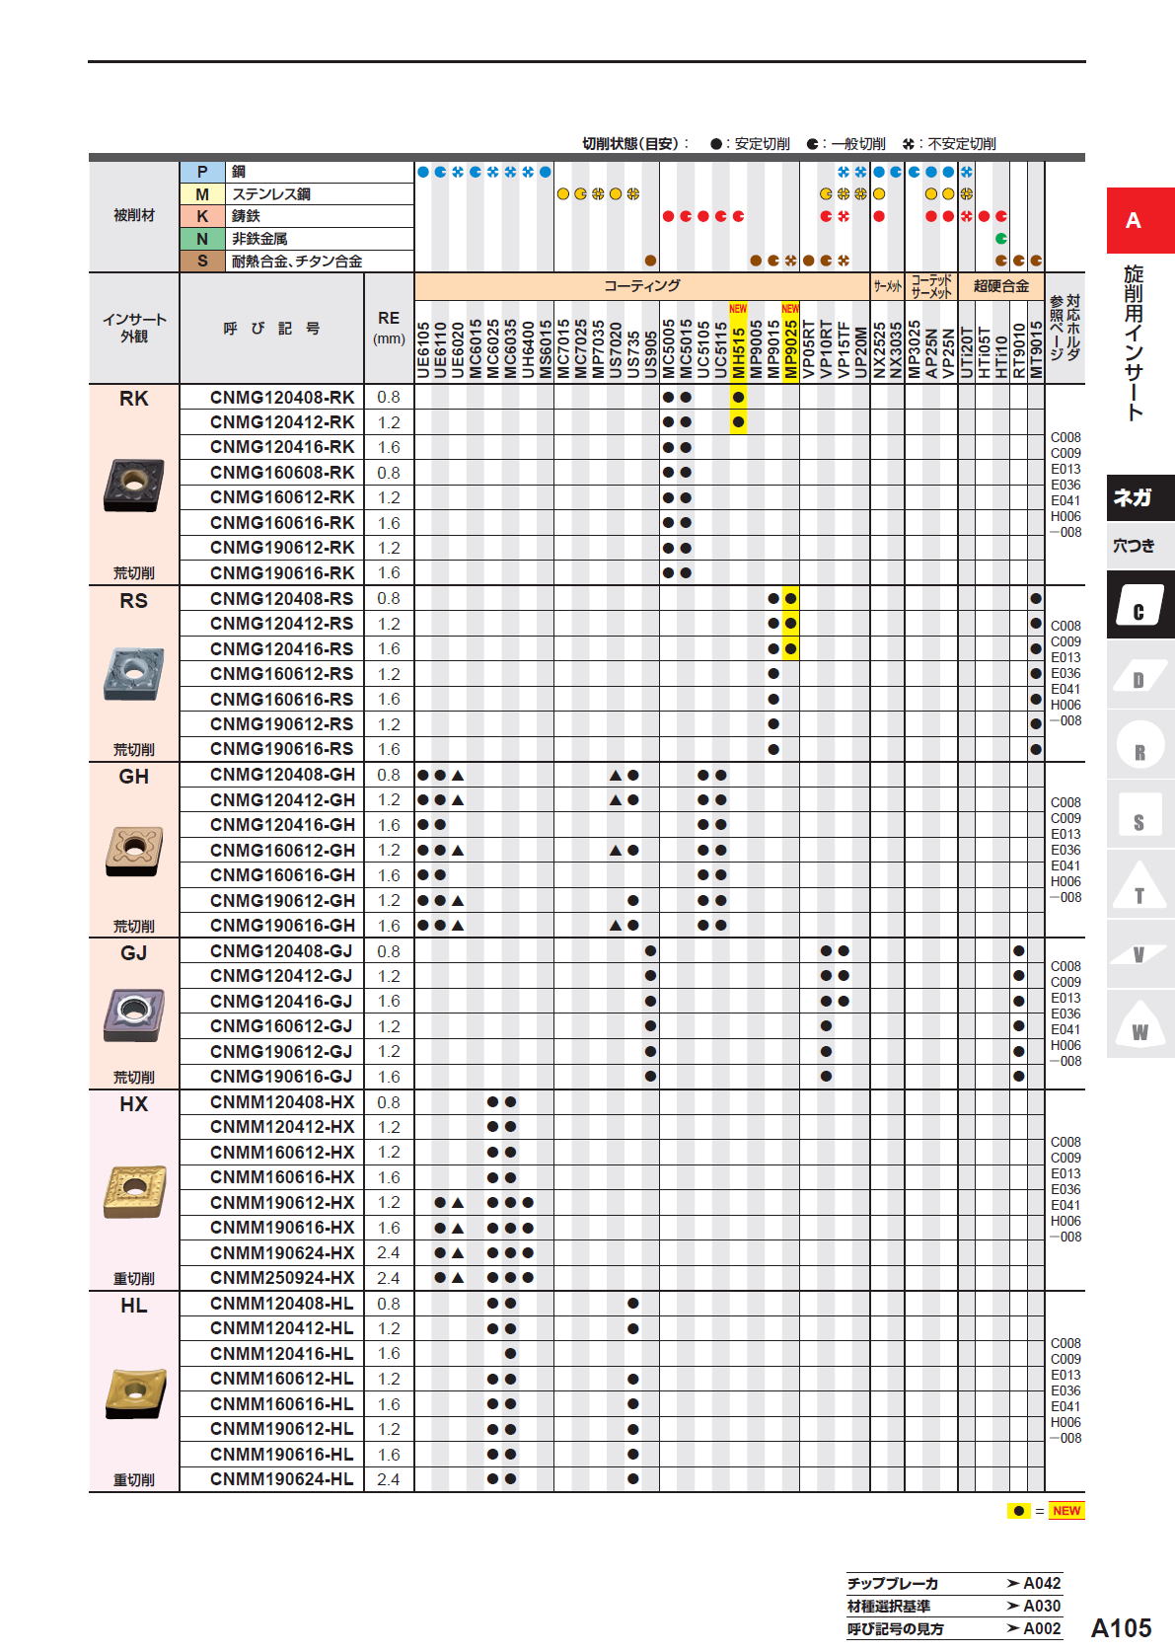Click the 不安定切削 legend symbol
The height and width of the screenshot is (1652, 1175).
(x=908, y=144)
